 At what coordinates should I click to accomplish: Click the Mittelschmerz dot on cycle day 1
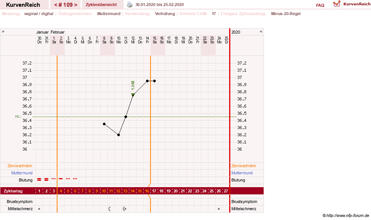(39, 209)
